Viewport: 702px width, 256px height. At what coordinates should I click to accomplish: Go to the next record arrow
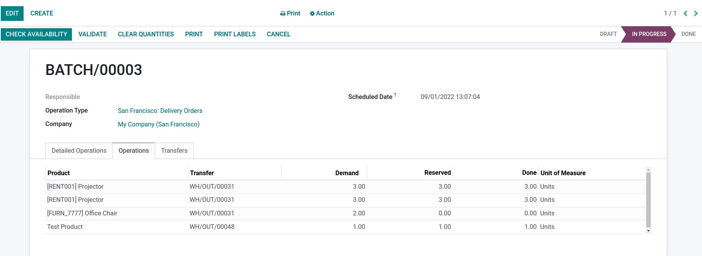coord(696,14)
